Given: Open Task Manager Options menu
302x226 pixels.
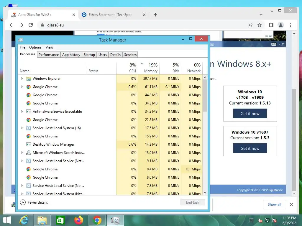Looking at the screenshot, I should 35,47.
